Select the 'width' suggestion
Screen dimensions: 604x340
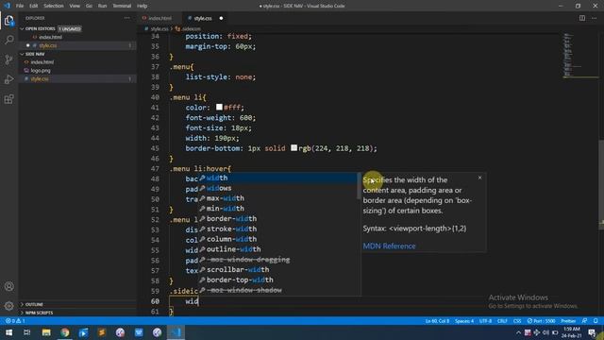point(279,178)
